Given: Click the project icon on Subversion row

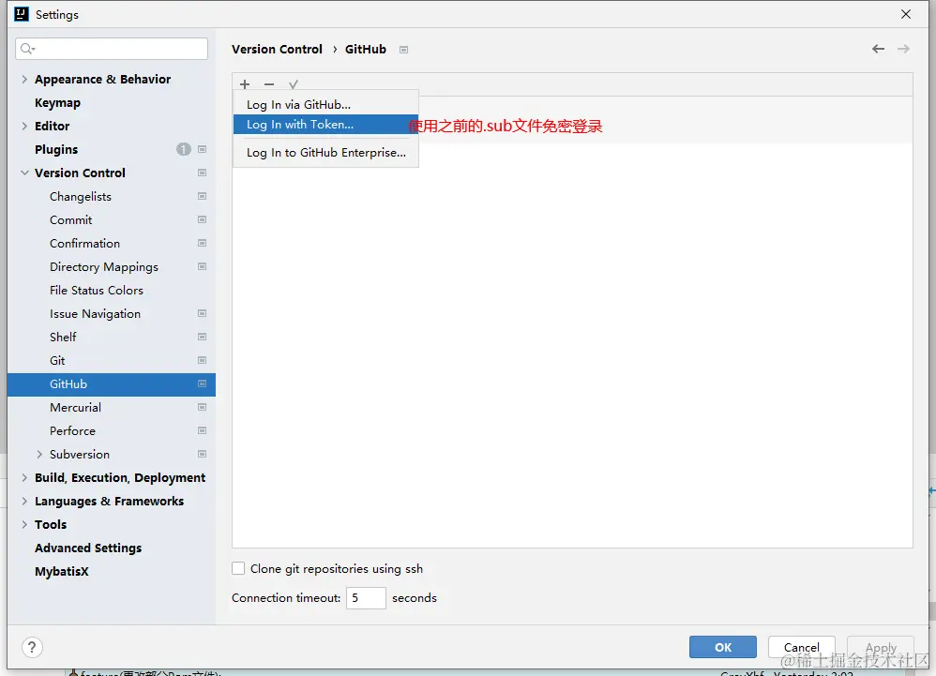Looking at the screenshot, I should coord(203,454).
